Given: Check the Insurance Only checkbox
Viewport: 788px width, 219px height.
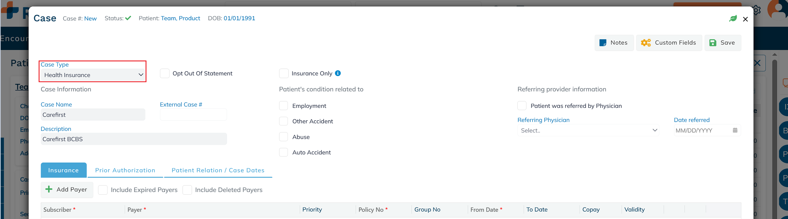Looking at the screenshot, I should [284, 73].
